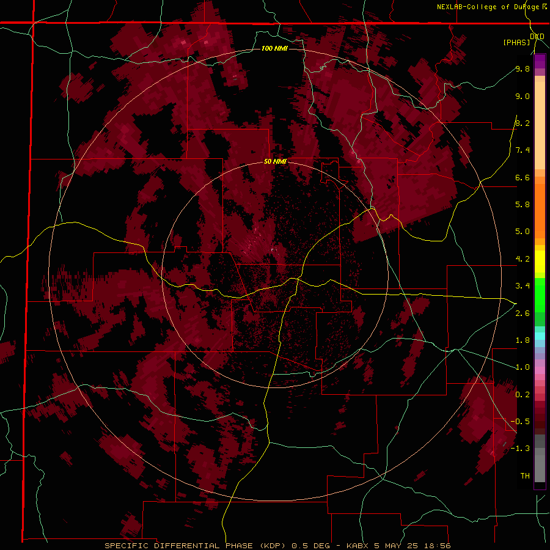Click the 5.0 scale value
Viewport: 550px width, 550px height.
522,232
